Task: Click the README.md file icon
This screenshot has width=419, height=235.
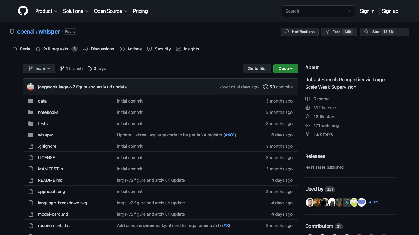Action: pyautogui.click(x=31, y=180)
